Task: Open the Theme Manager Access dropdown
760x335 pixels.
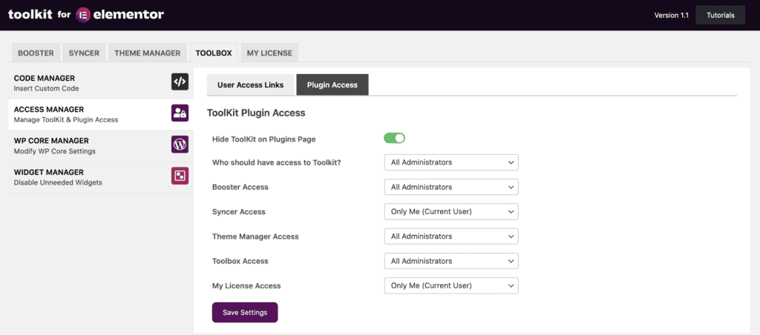Action: 451,236
